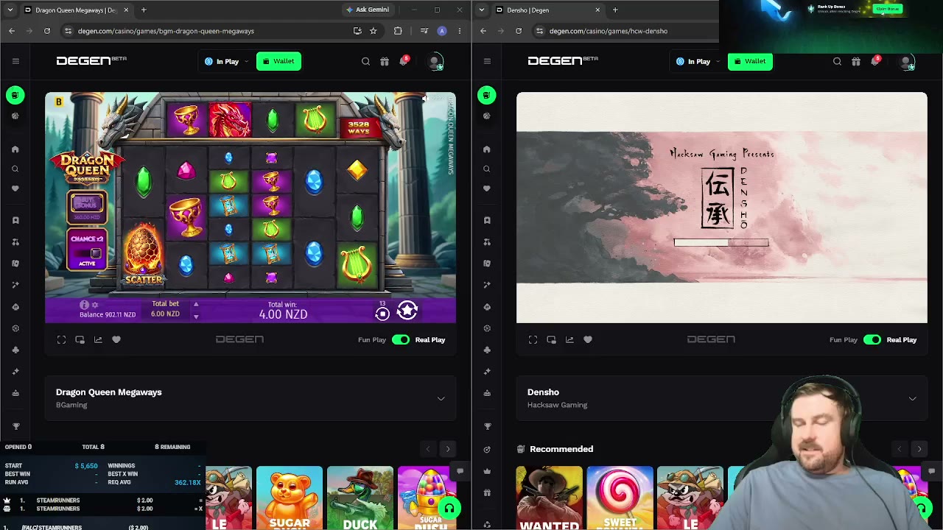Open gift rewards in Densho window header
The height and width of the screenshot is (530, 943).
[x=856, y=61]
